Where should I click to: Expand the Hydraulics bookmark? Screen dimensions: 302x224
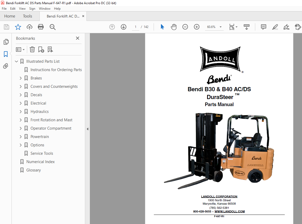[21, 112]
